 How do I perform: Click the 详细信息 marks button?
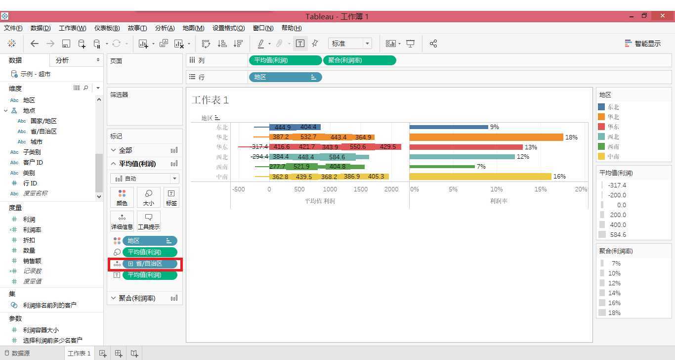(x=122, y=221)
